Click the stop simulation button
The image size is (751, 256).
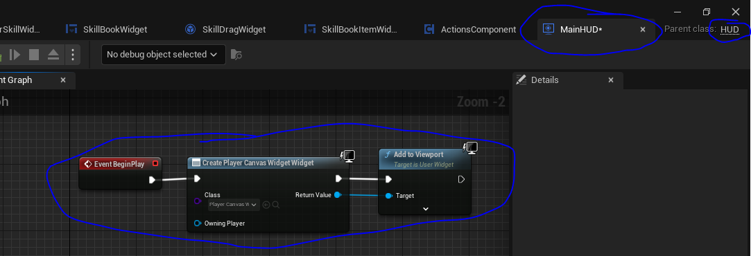point(34,55)
